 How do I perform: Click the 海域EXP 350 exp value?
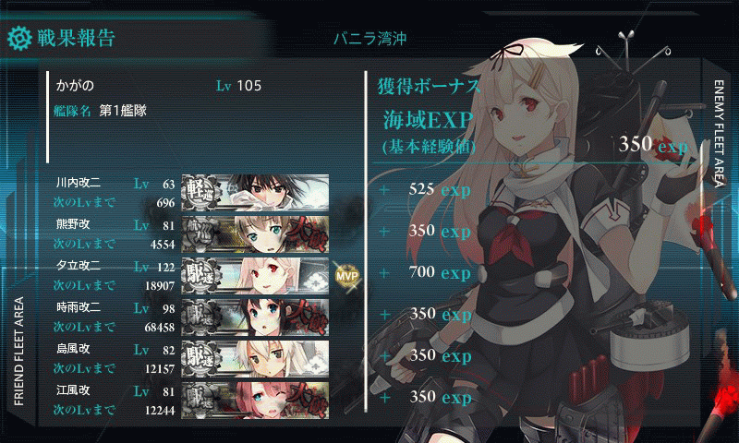click(x=653, y=145)
